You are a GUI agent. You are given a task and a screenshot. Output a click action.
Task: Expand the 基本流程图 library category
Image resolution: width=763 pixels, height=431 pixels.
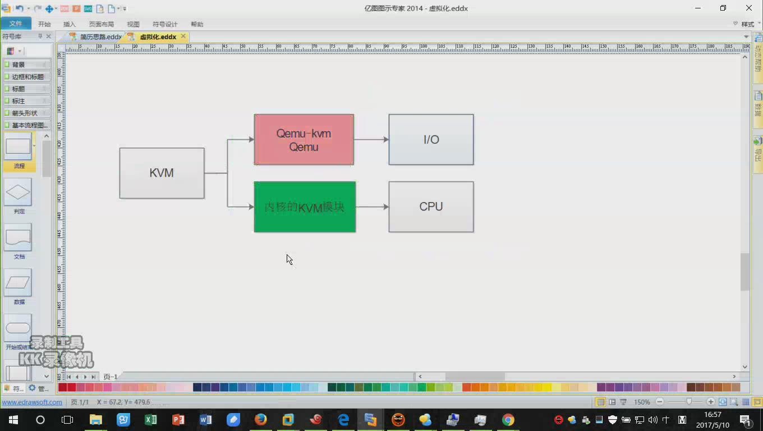click(27, 125)
